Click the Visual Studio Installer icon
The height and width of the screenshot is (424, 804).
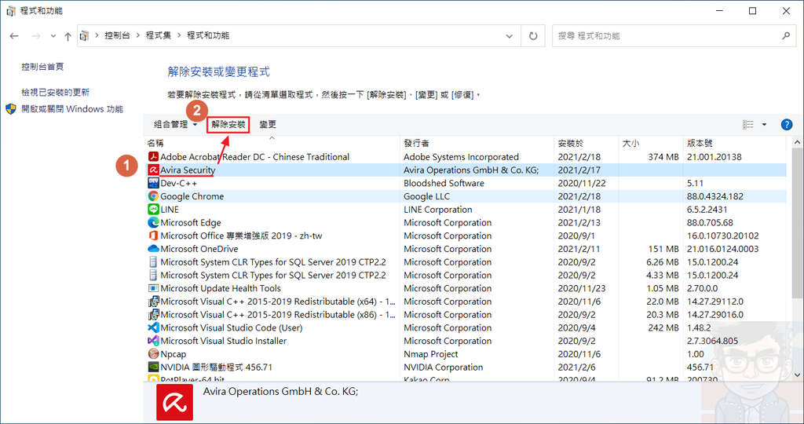pos(153,341)
